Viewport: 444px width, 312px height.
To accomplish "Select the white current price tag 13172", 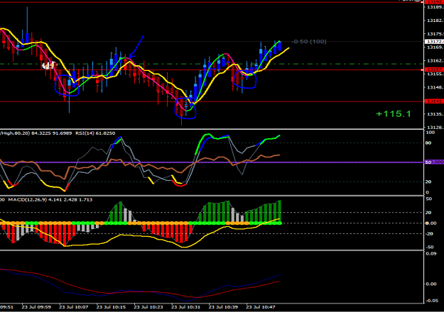I will 434,42.
